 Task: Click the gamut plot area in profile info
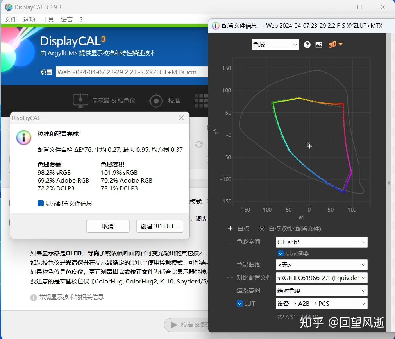coord(302,132)
